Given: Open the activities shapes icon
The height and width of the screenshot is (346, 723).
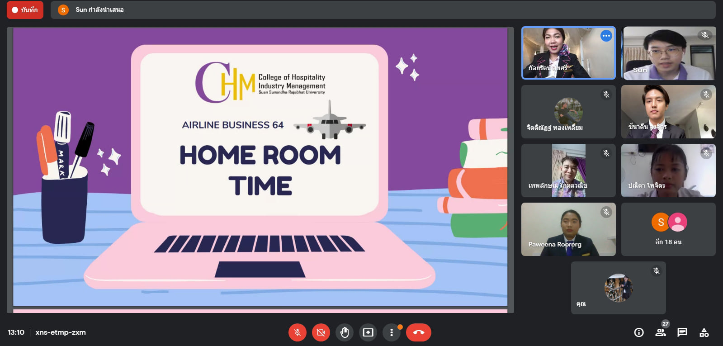Looking at the screenshot, I should (704, 333).
